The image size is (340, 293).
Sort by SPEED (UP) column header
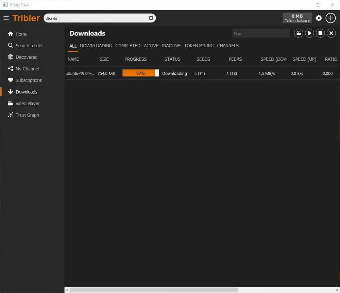pyautogui.click(x=304, y=59)
